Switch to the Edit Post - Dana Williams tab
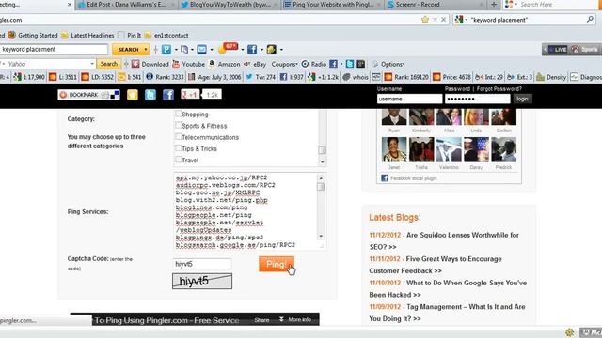Screen dimensions: 602x338 pyautogui.click(x=125, y=5)
